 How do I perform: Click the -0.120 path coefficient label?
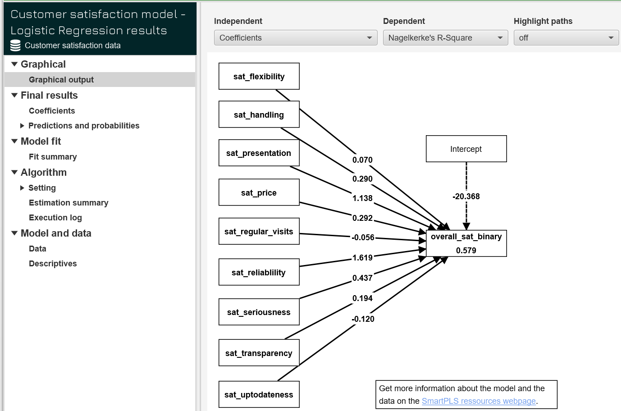coord(363,319)
